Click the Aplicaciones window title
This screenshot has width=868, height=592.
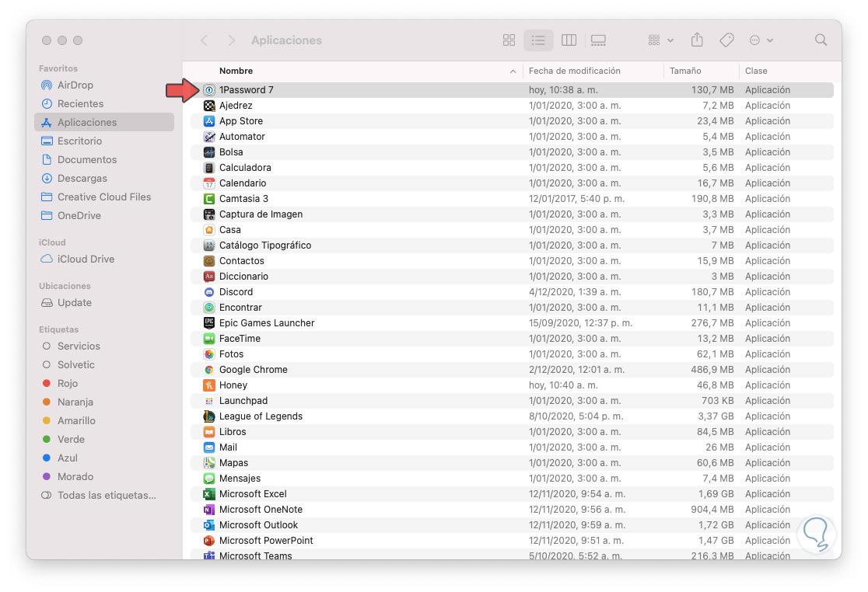[x=286, y=40]
